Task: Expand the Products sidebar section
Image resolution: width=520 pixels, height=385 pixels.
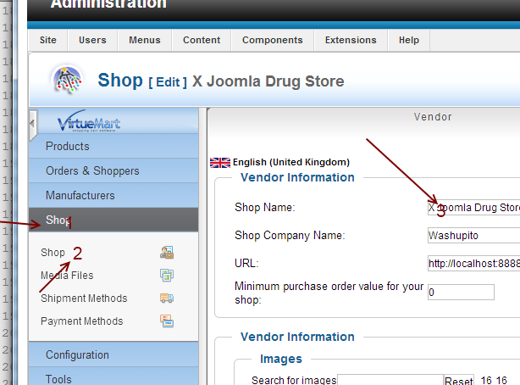Action: tap(113, 146)
